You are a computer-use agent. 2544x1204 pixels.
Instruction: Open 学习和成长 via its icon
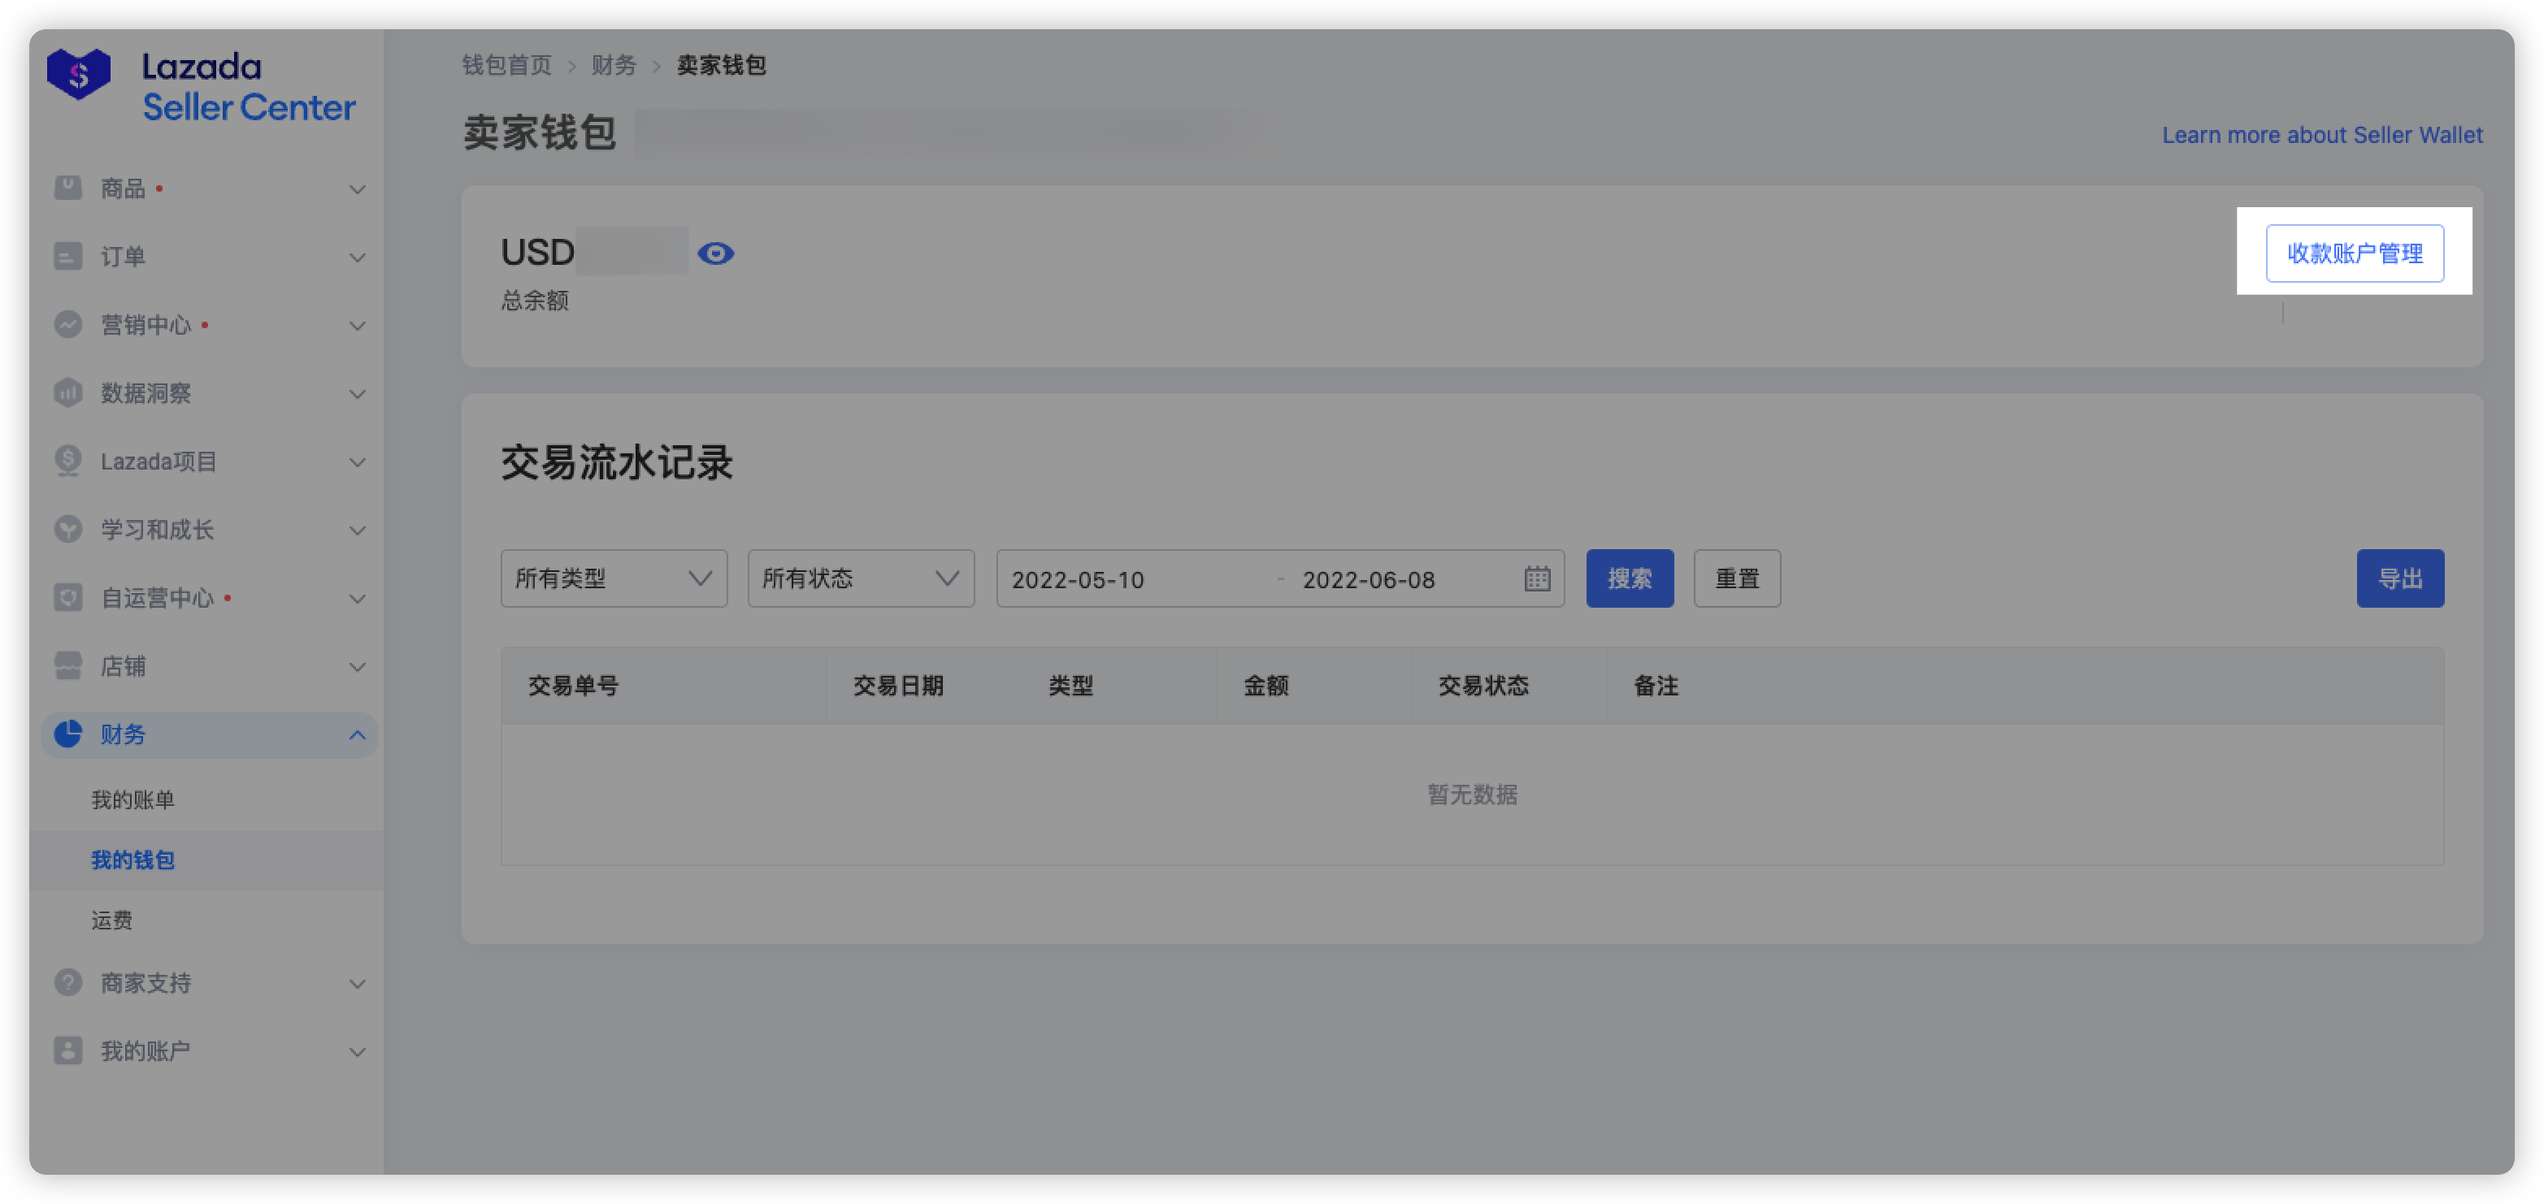click(x=67, y=530)
